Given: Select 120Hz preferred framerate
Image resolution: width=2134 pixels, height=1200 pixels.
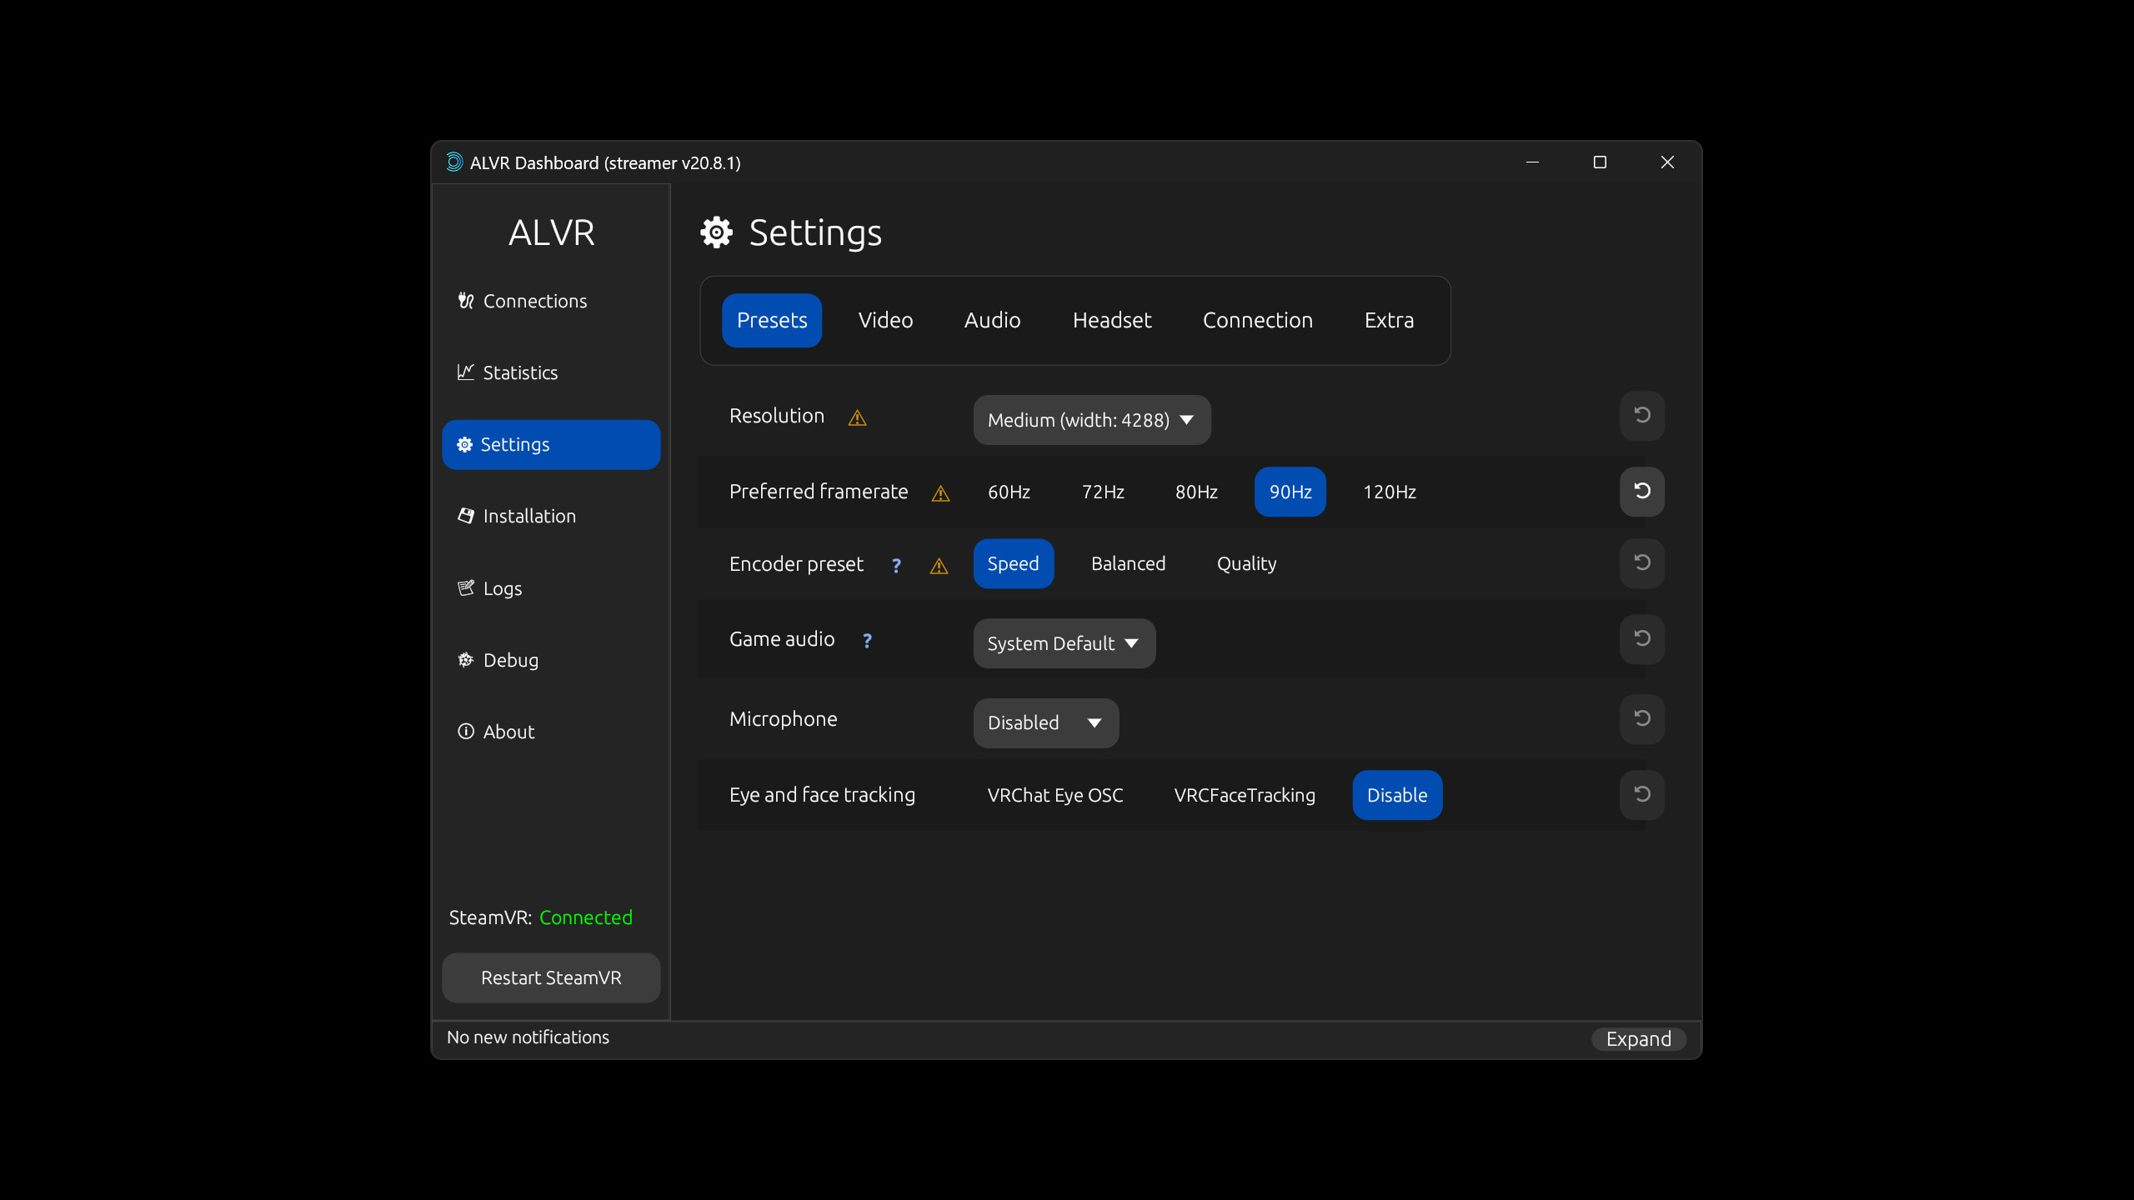Looking at the screenshot, I should click(1388, 492).
